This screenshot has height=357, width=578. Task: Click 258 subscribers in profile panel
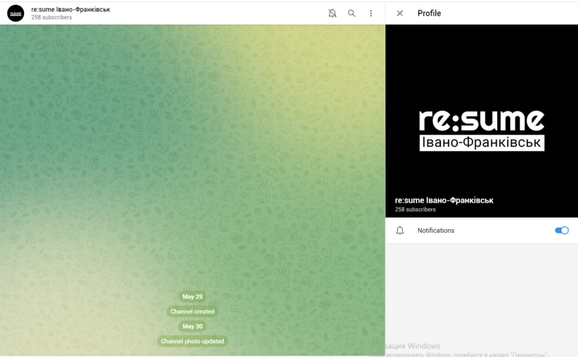(x=415, y=210)
